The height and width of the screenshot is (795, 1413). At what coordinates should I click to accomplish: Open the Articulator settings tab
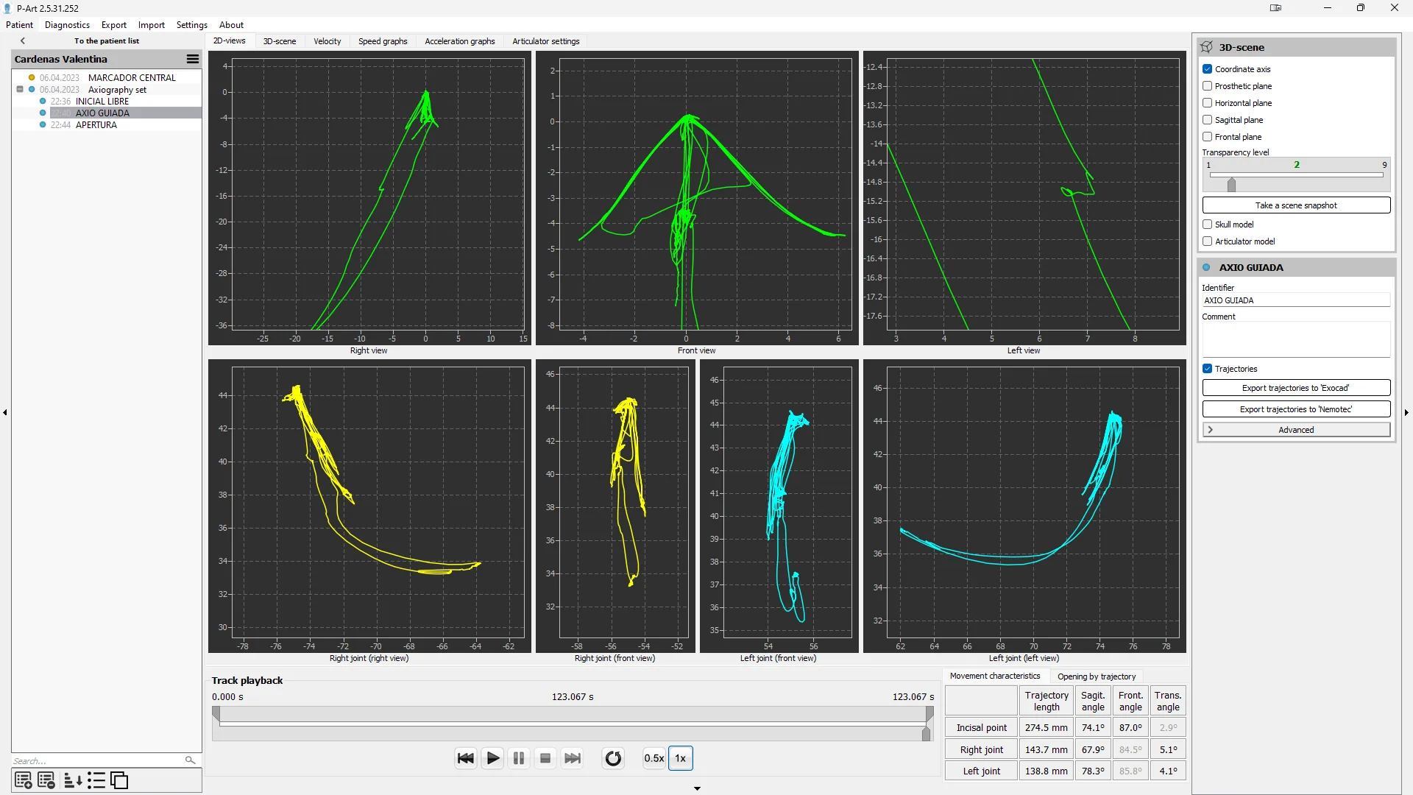[546, 41]
